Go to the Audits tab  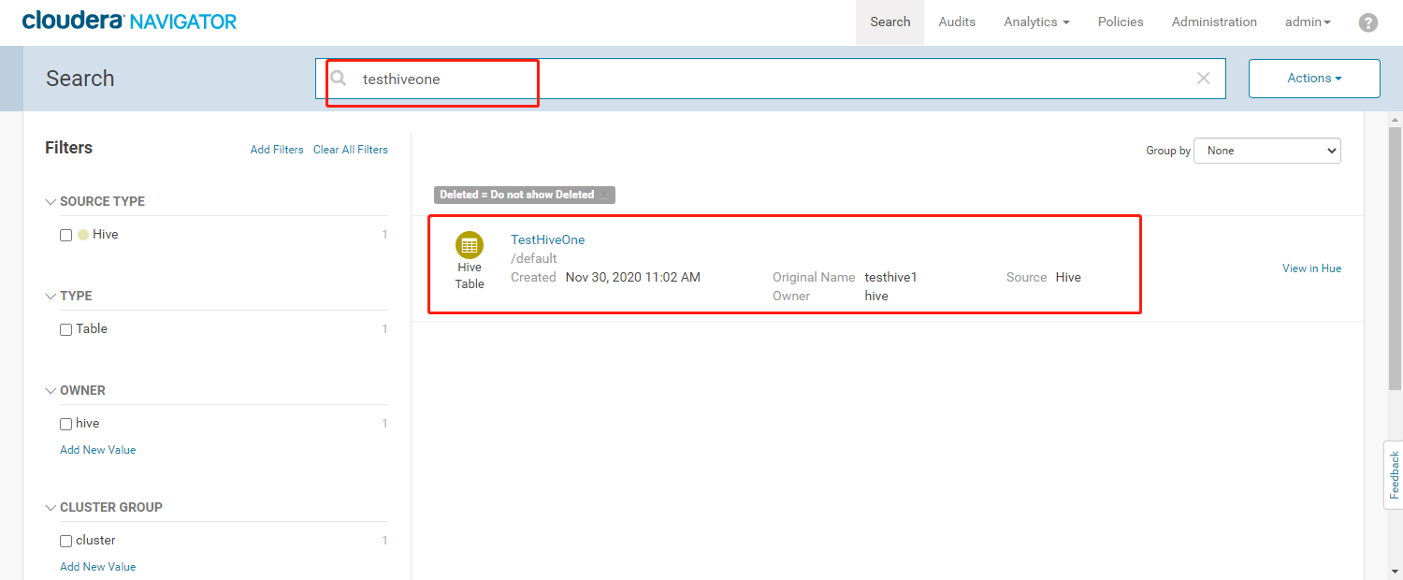[x=957, y=22]
